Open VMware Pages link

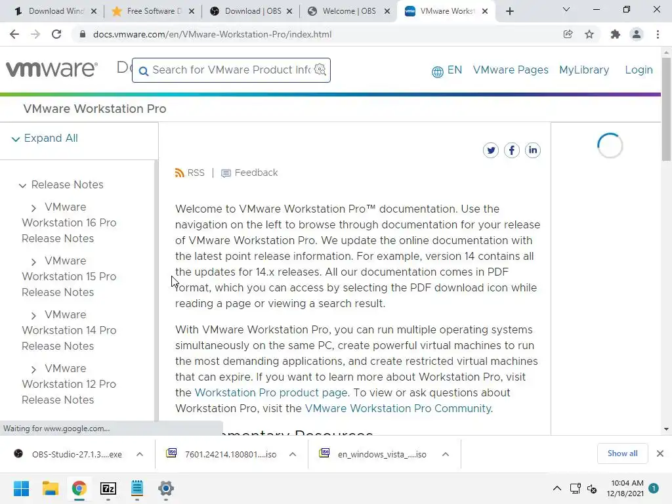(511, 70)
